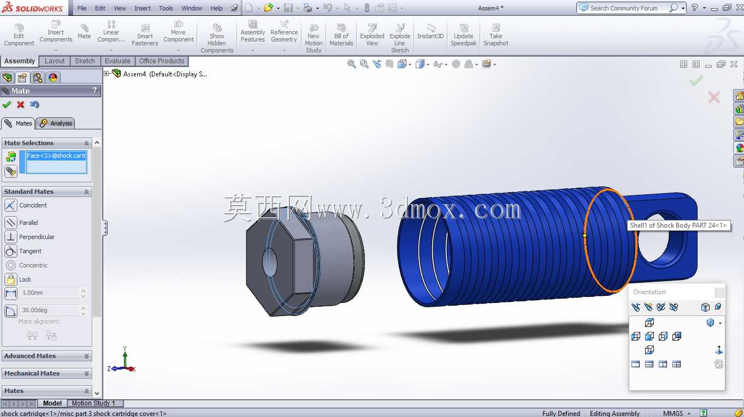The image size is (744, 417).
Task: Open Smart Fasteners tool
Action: point(145,34)
